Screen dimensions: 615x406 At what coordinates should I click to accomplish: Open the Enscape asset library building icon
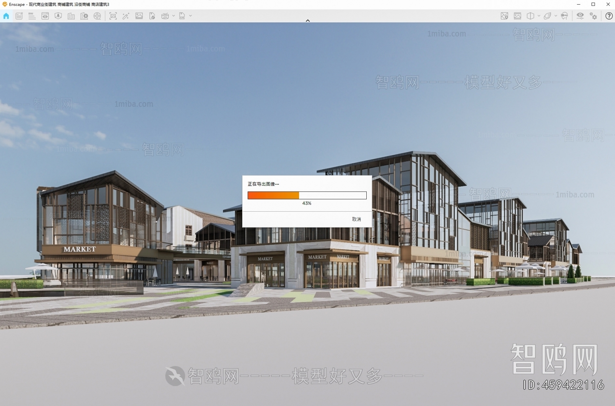71,16
